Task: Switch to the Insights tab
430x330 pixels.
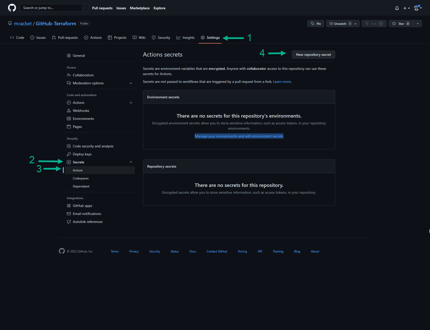Action: pos(185,38)
